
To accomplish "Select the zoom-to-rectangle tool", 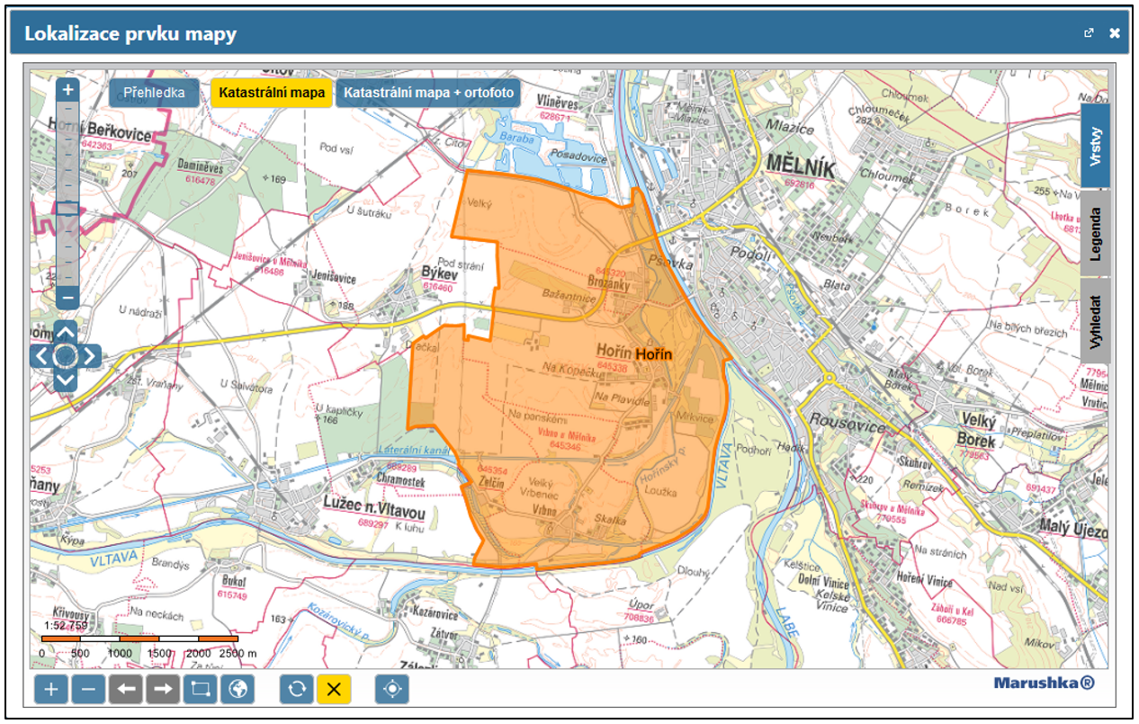I will pyautogui.click(x=201, y=690).
